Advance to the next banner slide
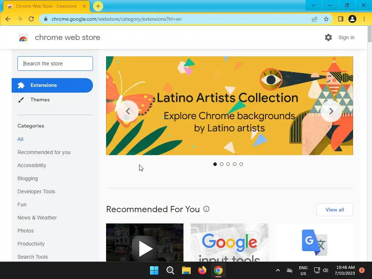 coord(331,111)
